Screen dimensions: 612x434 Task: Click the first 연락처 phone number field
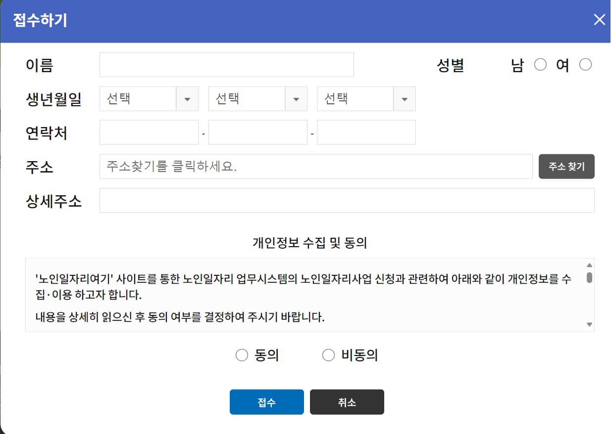(149, 132)
